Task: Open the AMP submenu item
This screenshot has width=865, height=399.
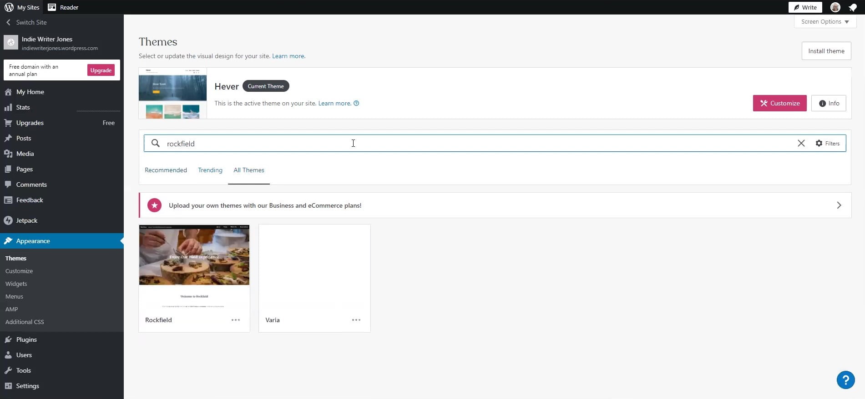Action: click(x=12, y=309)
